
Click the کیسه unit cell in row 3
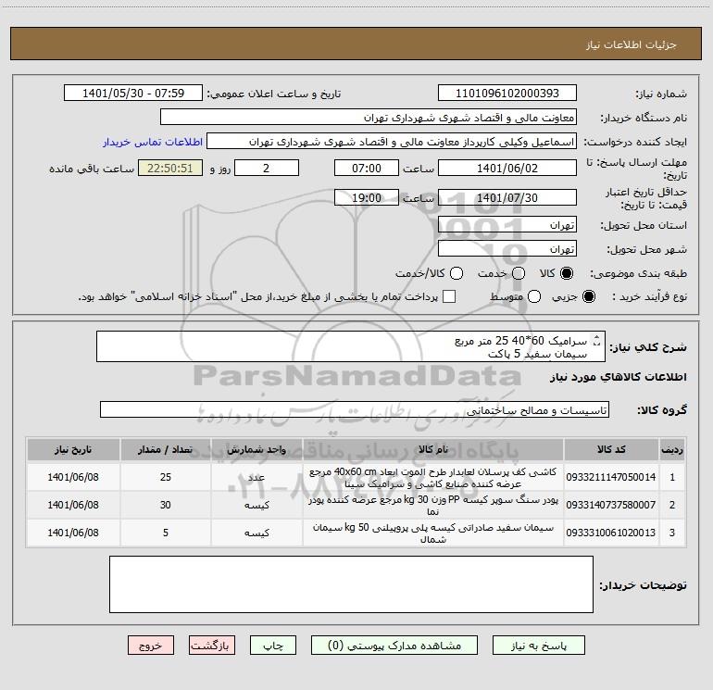pyautogui.click(x=256, y=533)
